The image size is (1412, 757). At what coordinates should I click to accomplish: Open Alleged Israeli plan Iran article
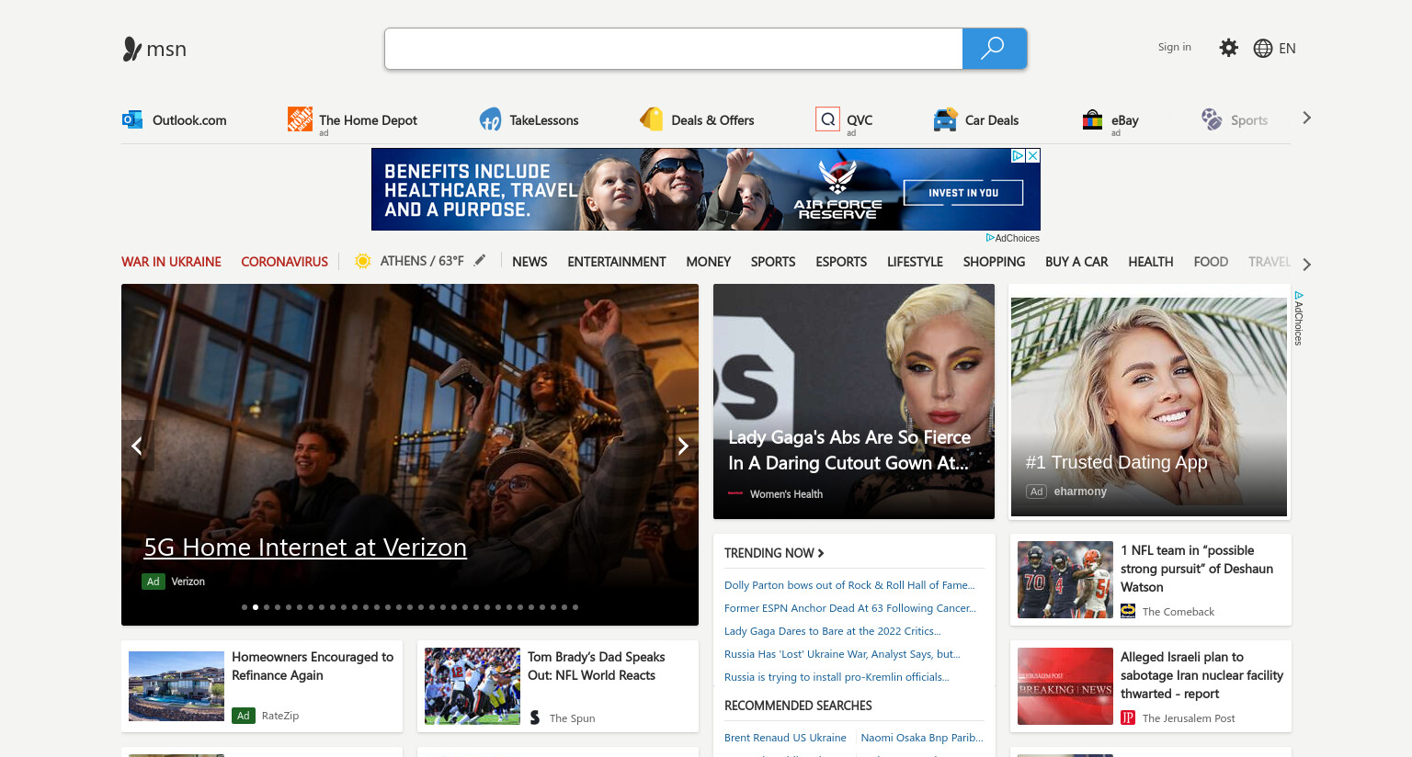click(1151, 686)
